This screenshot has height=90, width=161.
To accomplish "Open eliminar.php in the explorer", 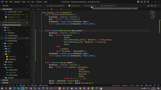I will point(15,75).
